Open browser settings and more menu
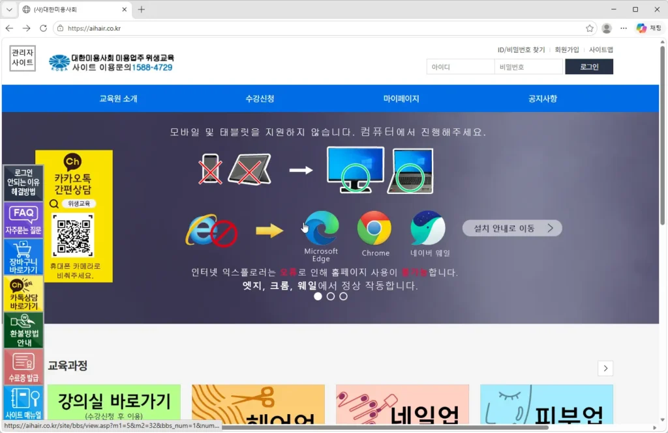668x433 pixels. (624, 28)
